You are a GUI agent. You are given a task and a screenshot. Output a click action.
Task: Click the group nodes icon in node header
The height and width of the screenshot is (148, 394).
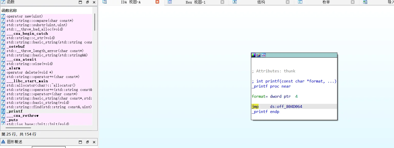point(264,55)
